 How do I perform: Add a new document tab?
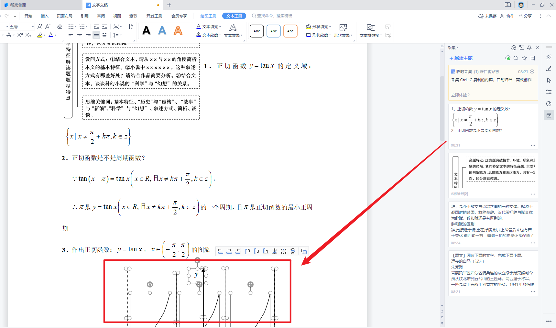[x=169, y=5]
